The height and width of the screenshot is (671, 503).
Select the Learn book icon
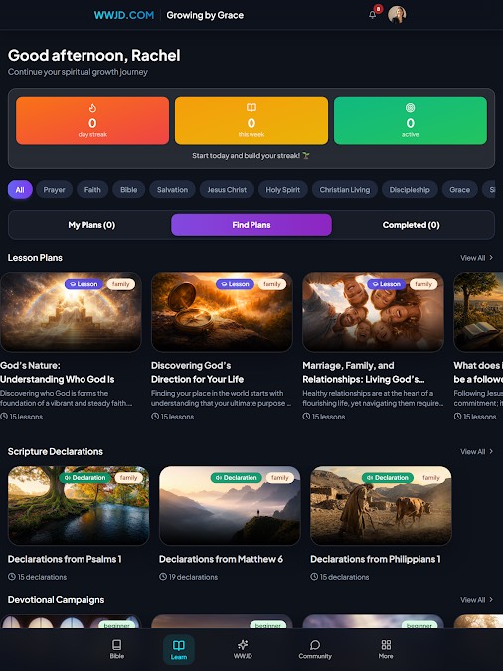(179, 645)
